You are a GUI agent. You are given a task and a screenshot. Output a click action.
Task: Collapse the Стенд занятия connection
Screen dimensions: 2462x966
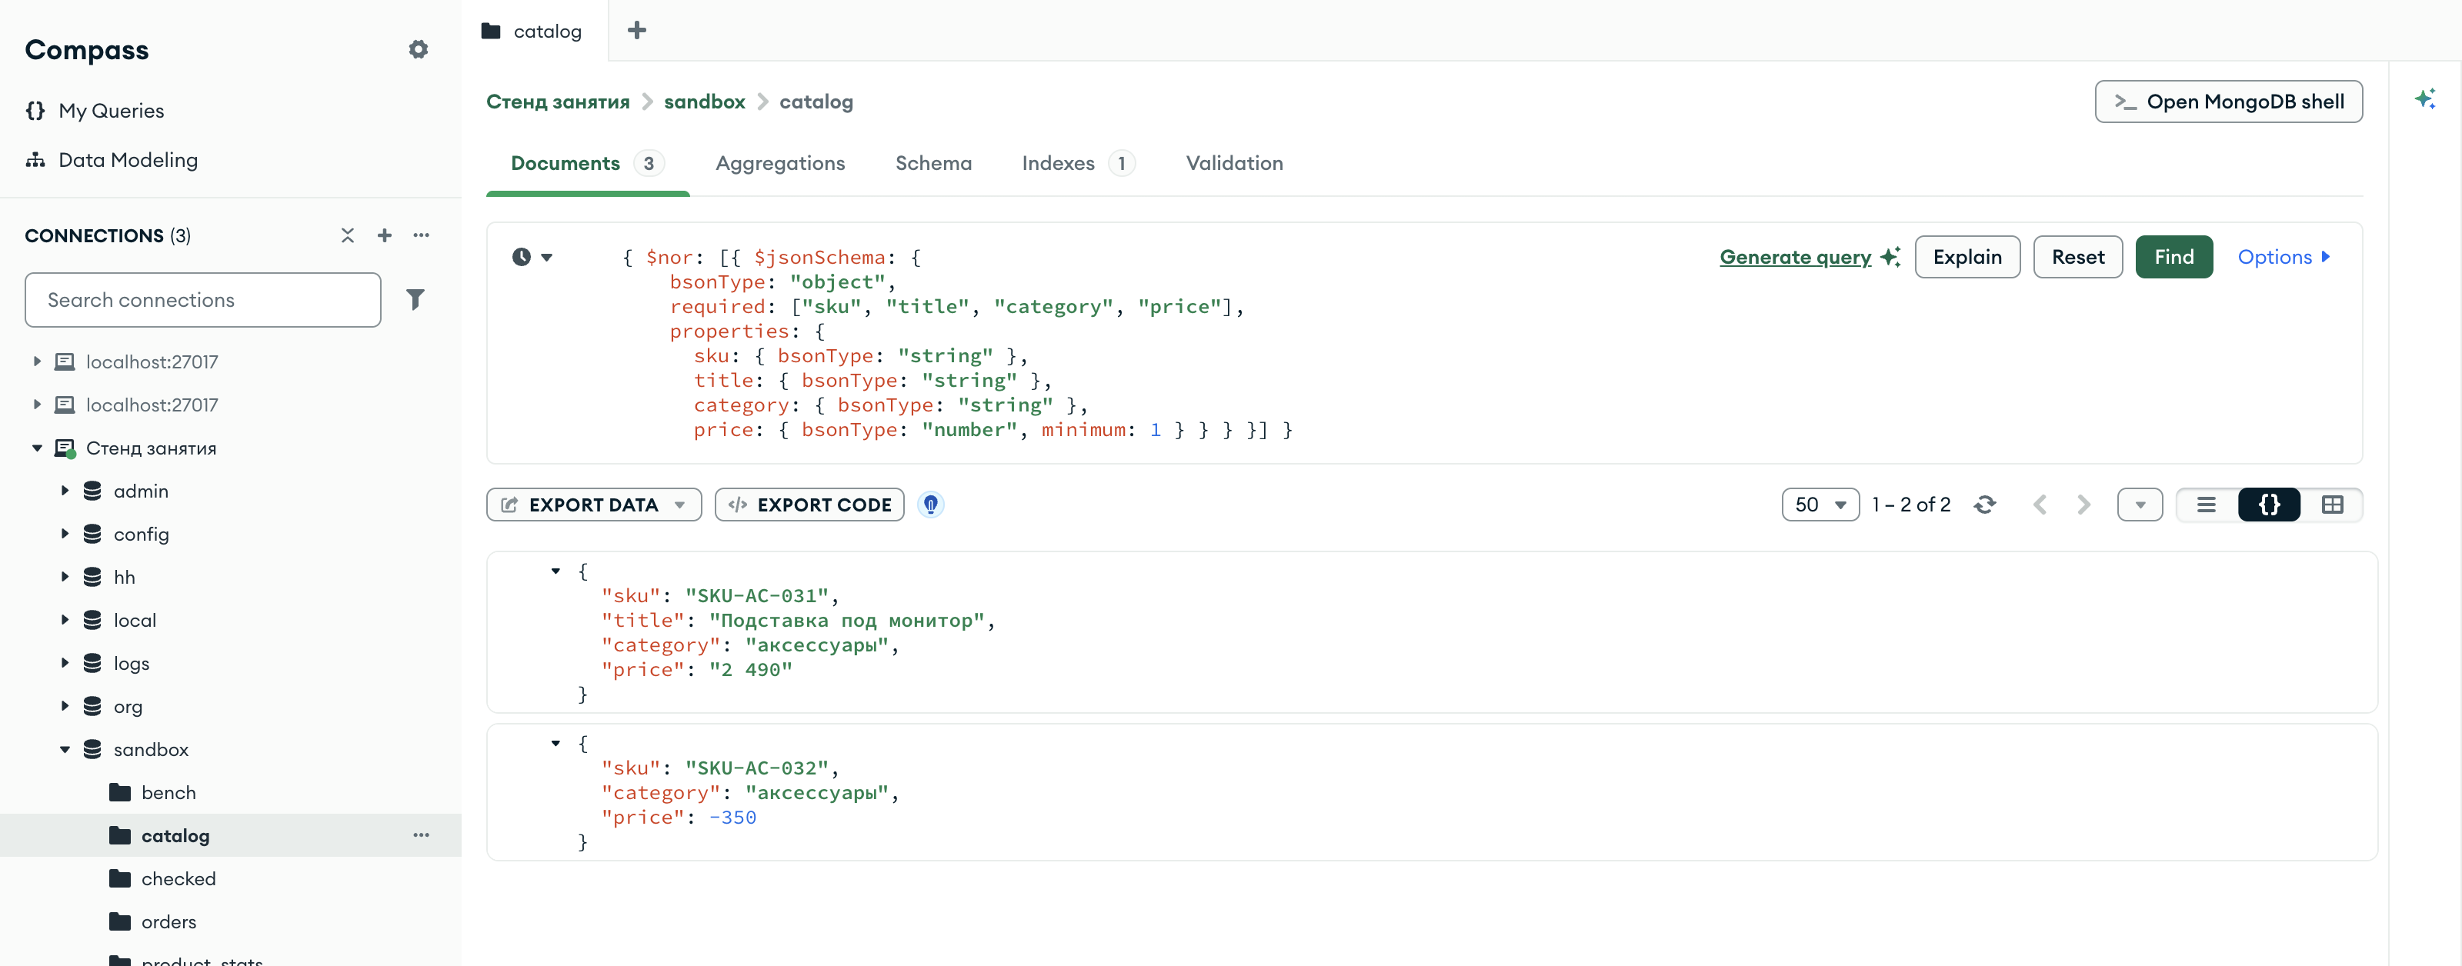(36, 448)
